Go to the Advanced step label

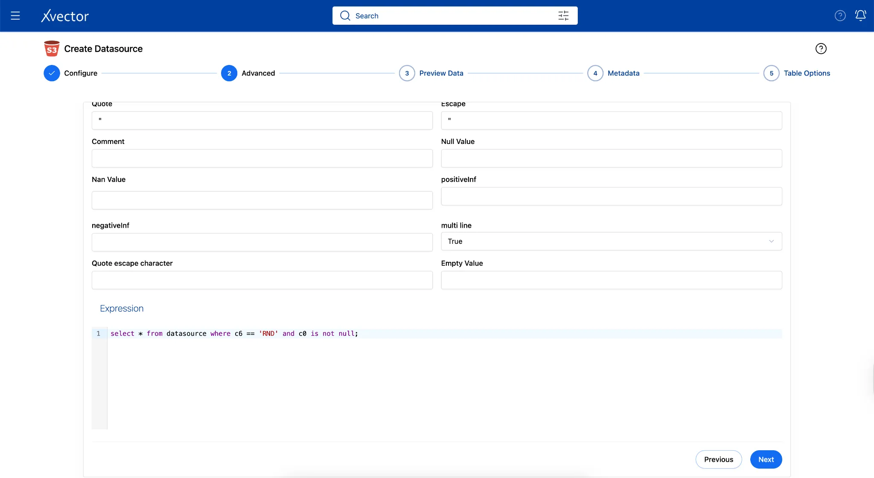(x=258, y=73)
